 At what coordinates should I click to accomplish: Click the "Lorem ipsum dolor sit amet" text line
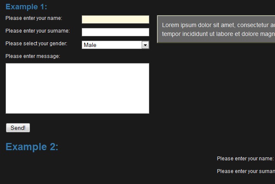[x=218, y=25]
